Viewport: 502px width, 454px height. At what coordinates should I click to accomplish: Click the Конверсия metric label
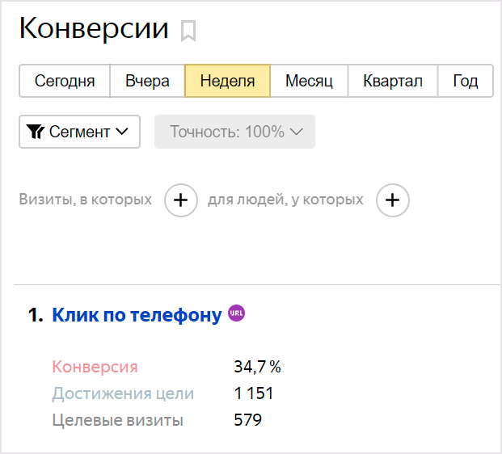[x=95, y=367]
